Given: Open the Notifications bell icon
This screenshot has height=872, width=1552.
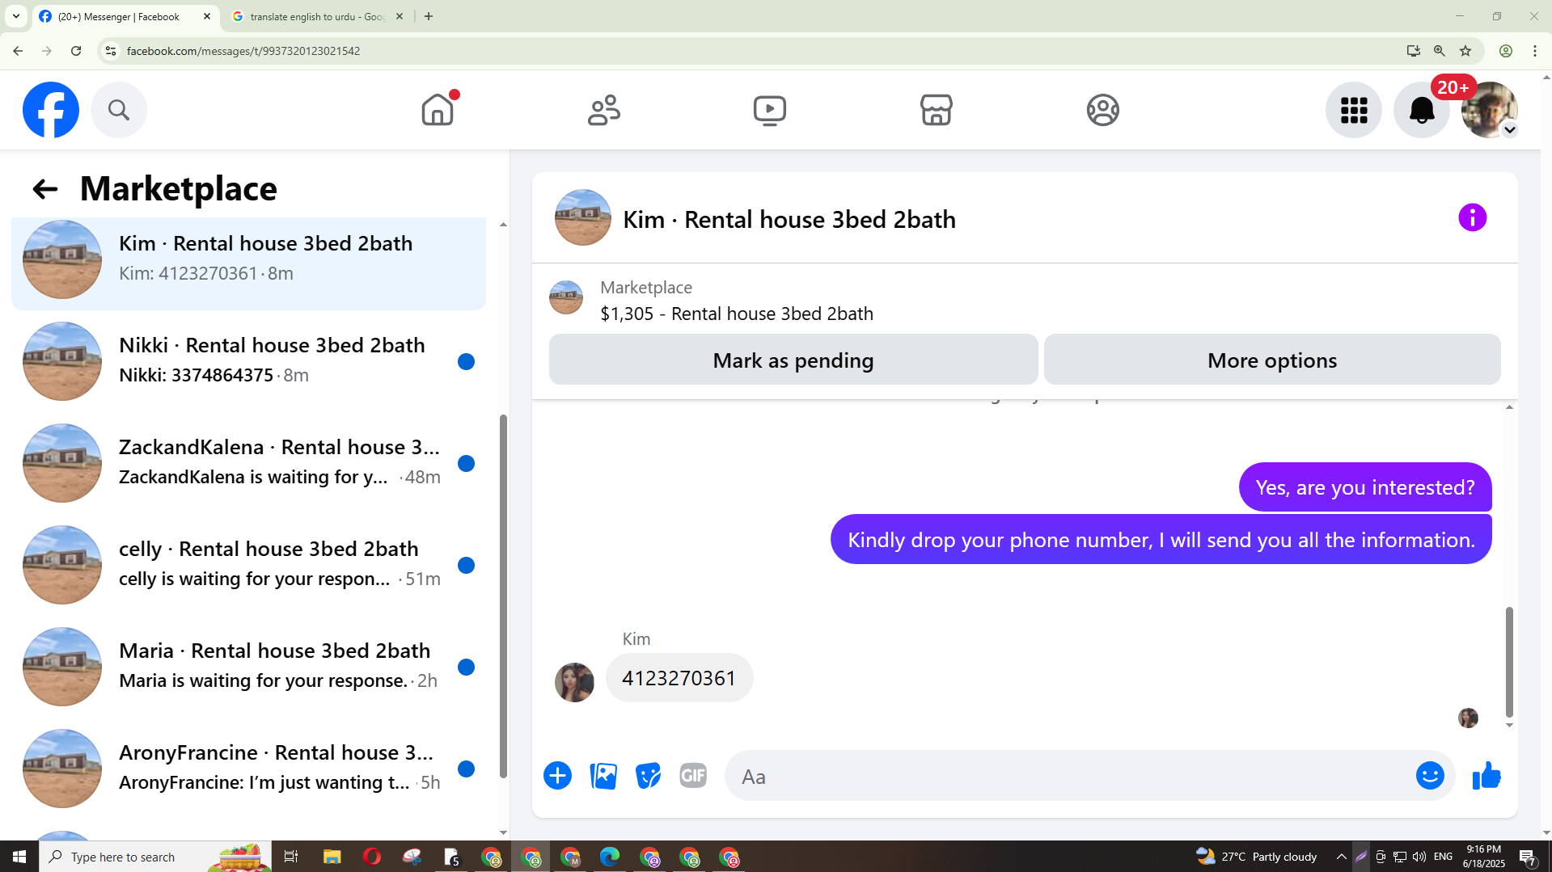Looking at the screenshot, I should coord(1422,110).
